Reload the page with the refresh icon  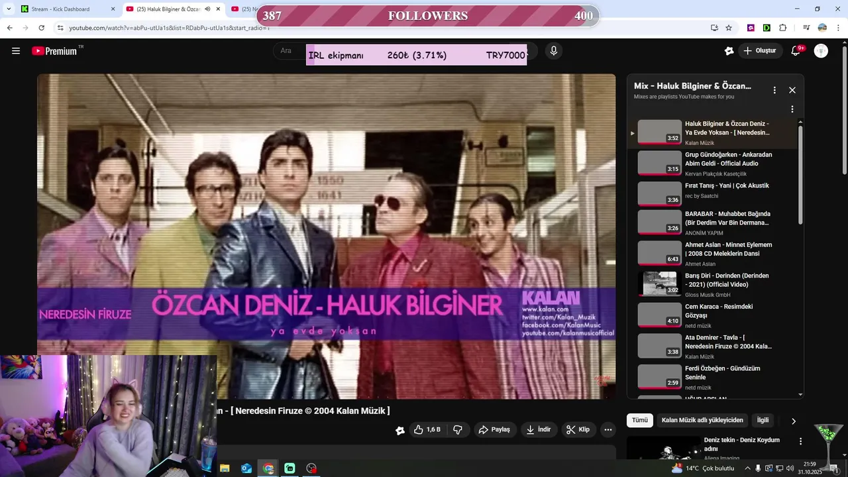41,28
